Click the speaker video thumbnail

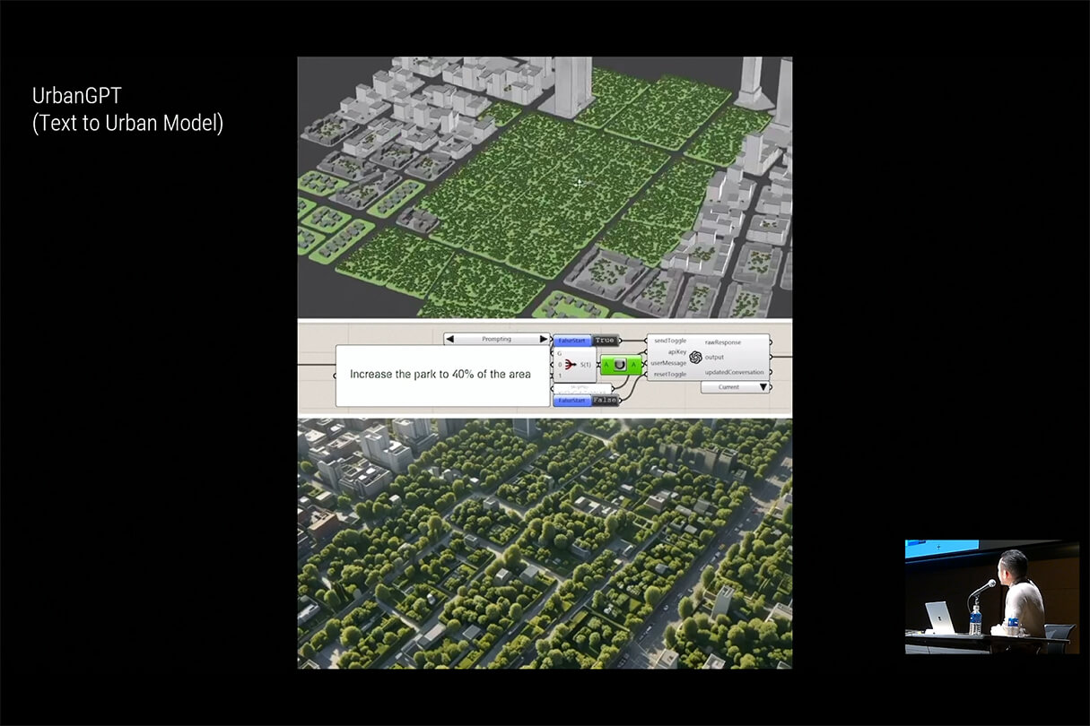(x=991, y=596)
